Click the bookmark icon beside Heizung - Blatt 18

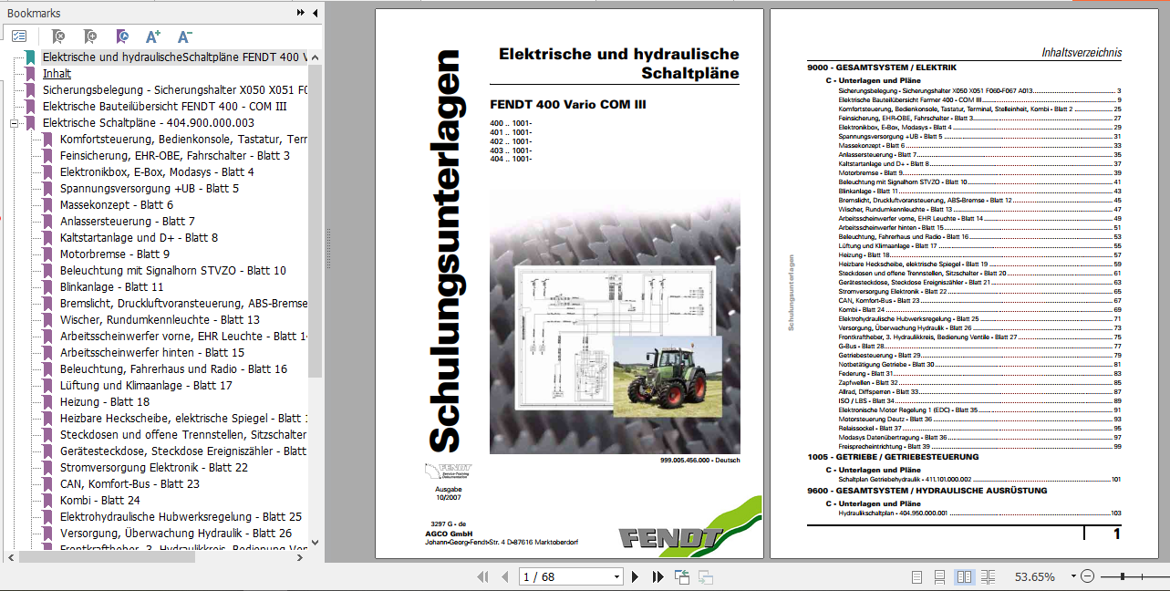click(x=47, y=401)
